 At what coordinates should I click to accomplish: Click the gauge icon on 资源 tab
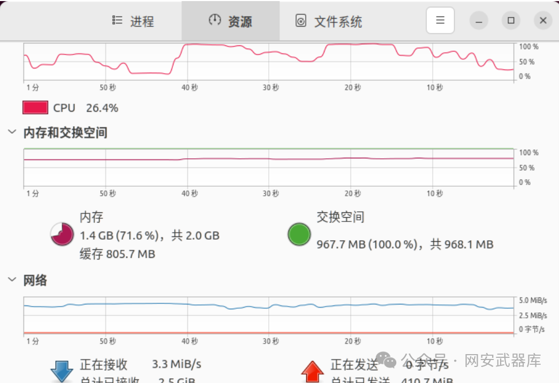point(215,20)
